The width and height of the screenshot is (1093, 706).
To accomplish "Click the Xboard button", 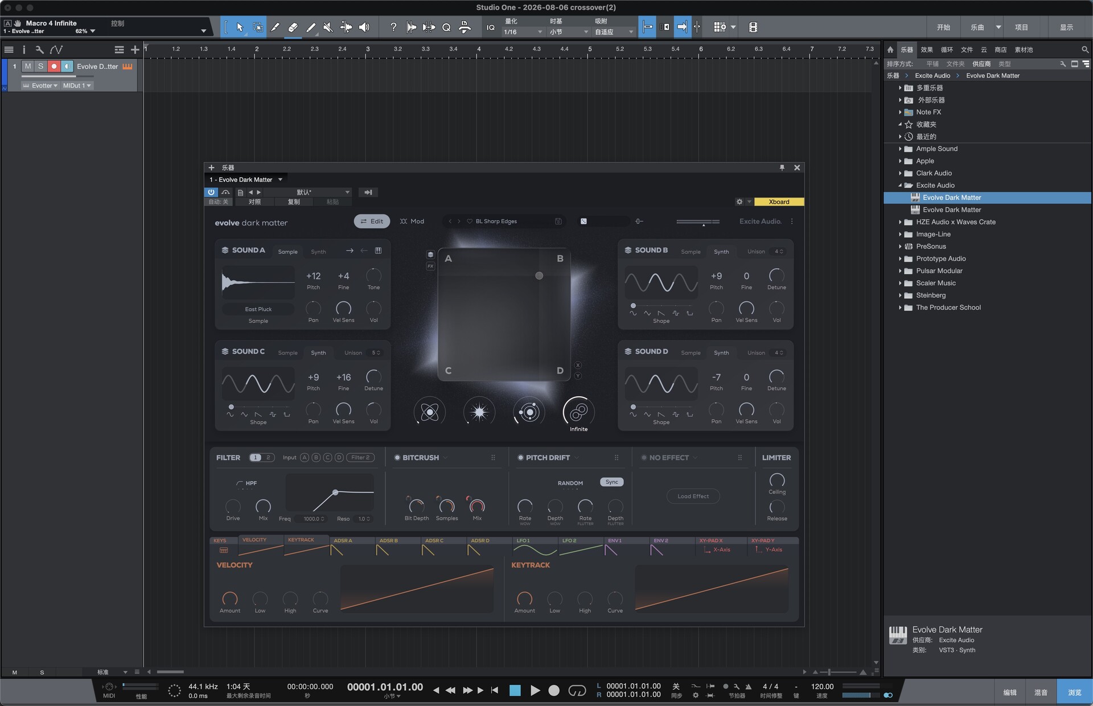I will 779,202.
